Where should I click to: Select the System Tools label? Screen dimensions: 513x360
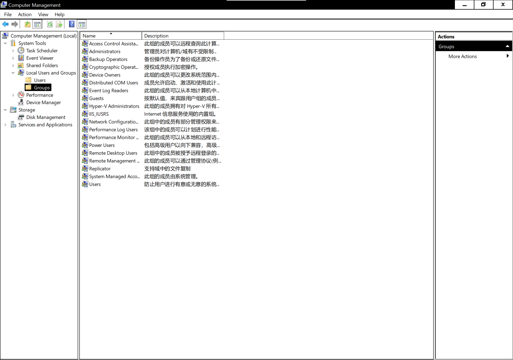click(32, 43)
